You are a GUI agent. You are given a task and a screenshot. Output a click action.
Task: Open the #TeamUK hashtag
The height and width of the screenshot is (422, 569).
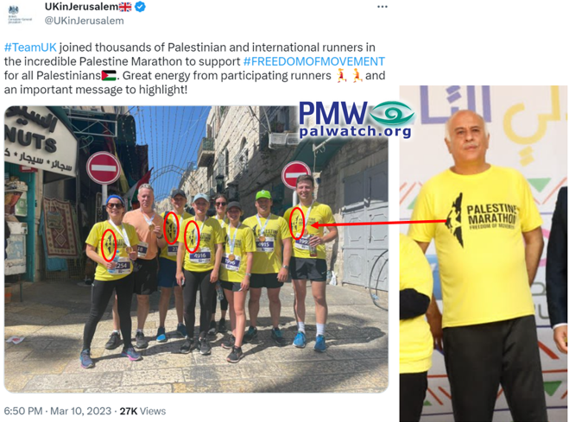(x=30, y=47)
